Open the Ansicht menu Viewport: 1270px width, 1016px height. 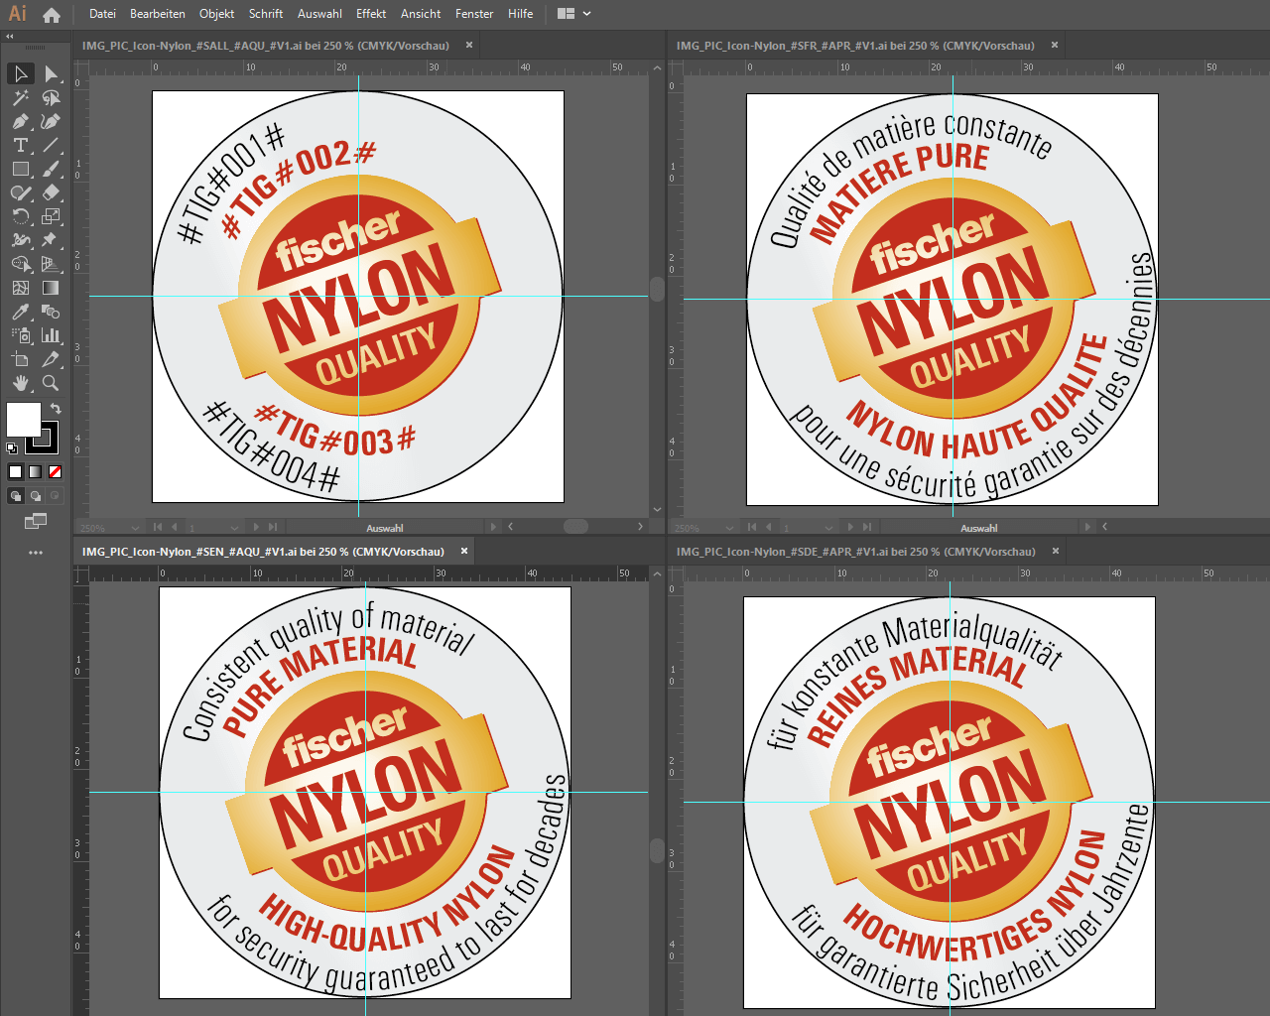421,14
